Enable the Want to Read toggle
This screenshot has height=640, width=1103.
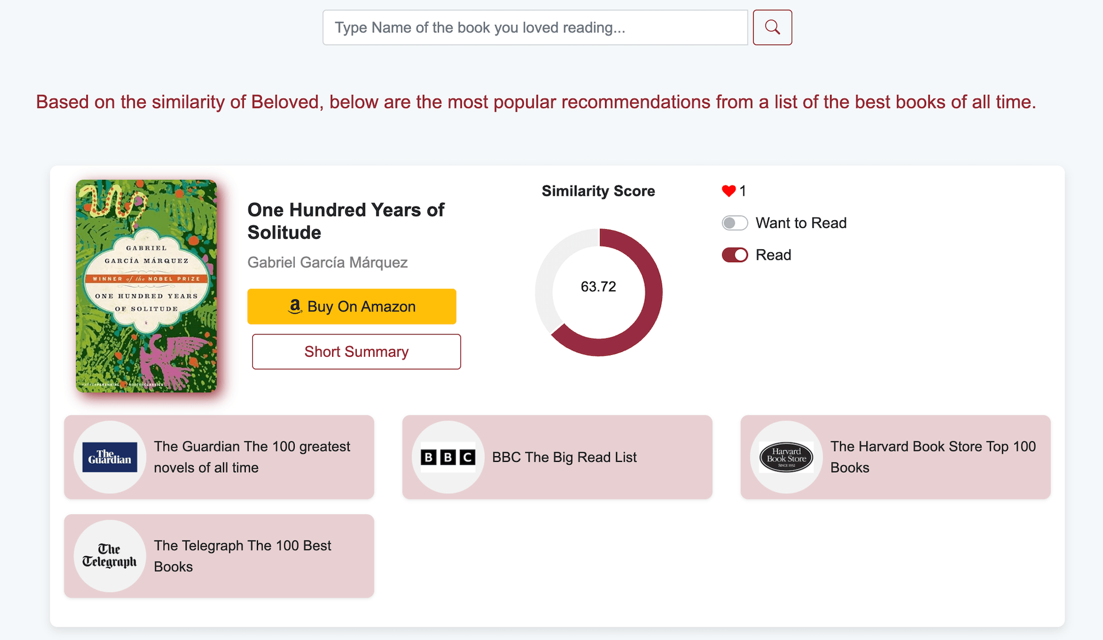click(735, 223)
